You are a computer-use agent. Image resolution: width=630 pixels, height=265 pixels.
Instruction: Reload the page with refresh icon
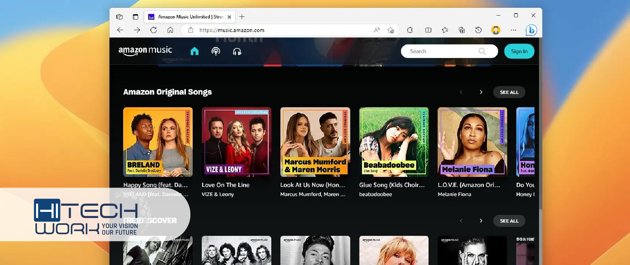tap(154, 30)
